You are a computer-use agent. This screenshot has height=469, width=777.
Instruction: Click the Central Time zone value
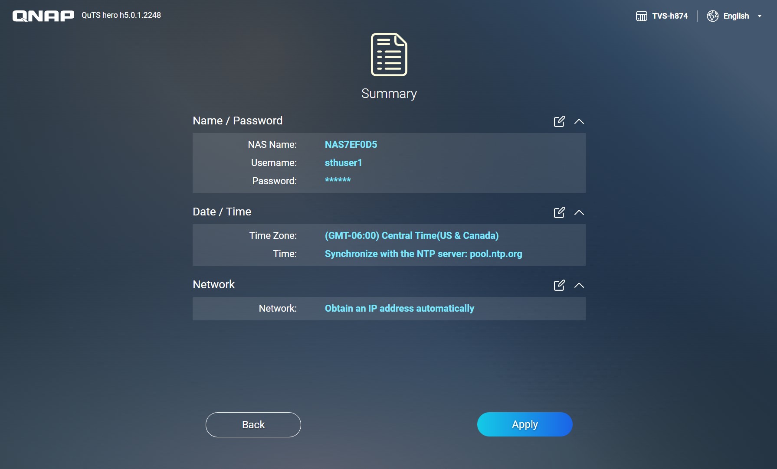[412, 236]
